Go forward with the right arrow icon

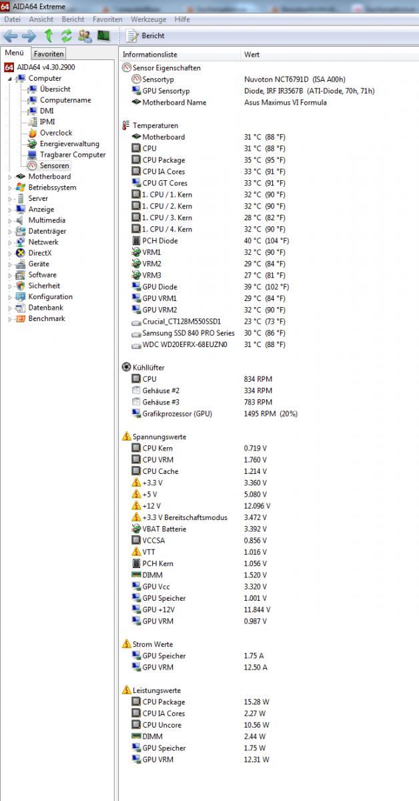tap(29, 36)
